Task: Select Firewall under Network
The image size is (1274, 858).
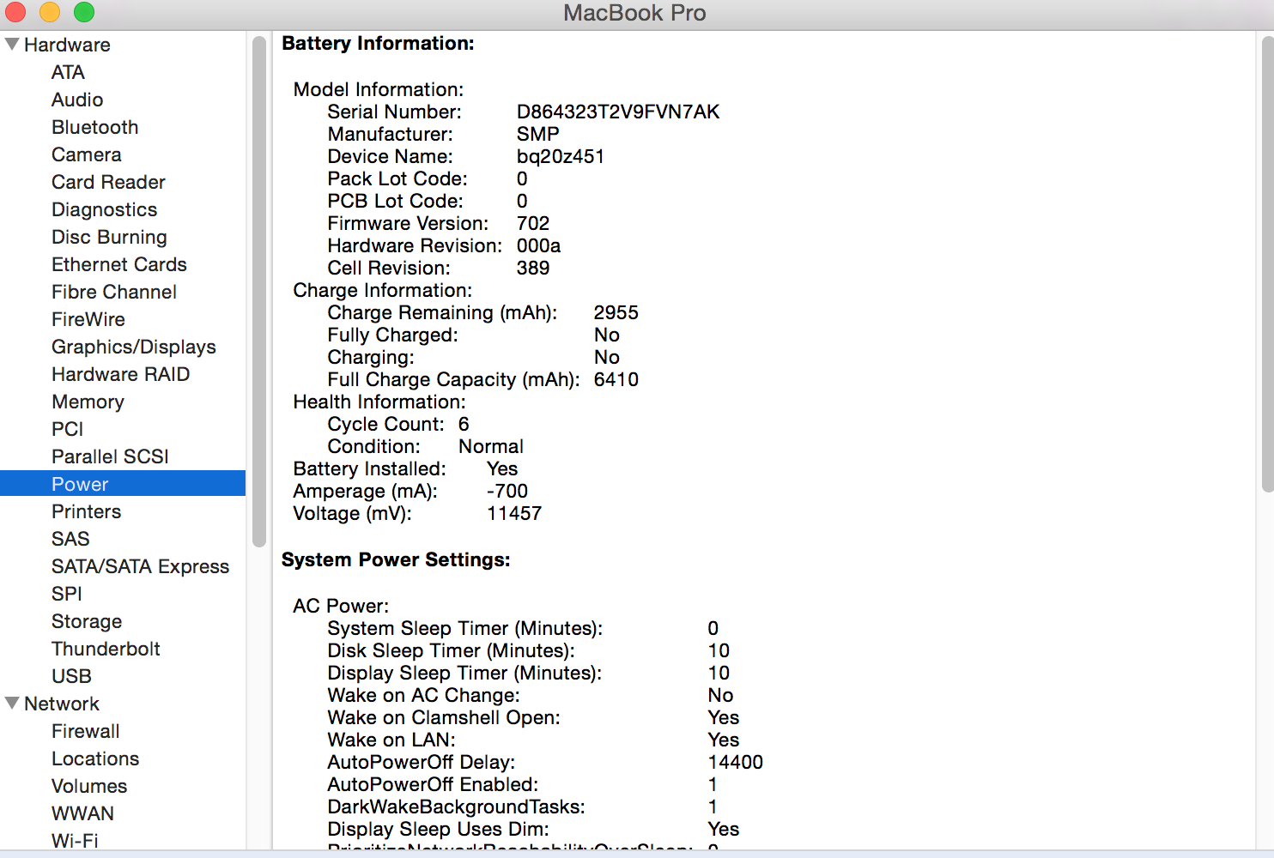Action: click(x=85, y=731)
